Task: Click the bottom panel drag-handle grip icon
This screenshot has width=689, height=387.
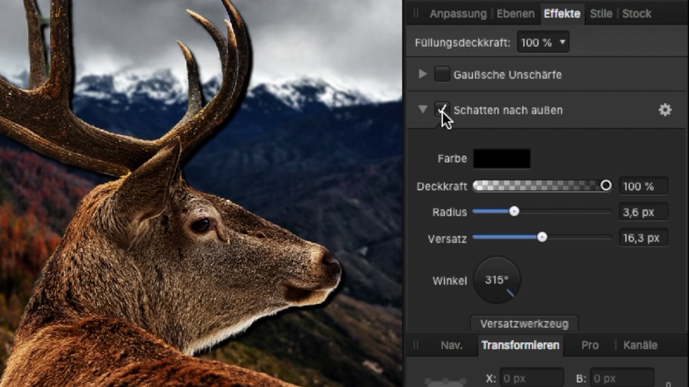Action: [x=416, y=345]
